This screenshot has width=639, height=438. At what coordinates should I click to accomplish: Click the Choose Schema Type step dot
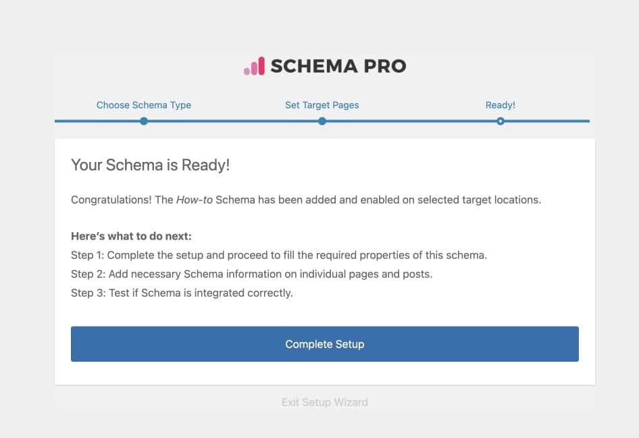pyautogui.click(x=144, y=121)
